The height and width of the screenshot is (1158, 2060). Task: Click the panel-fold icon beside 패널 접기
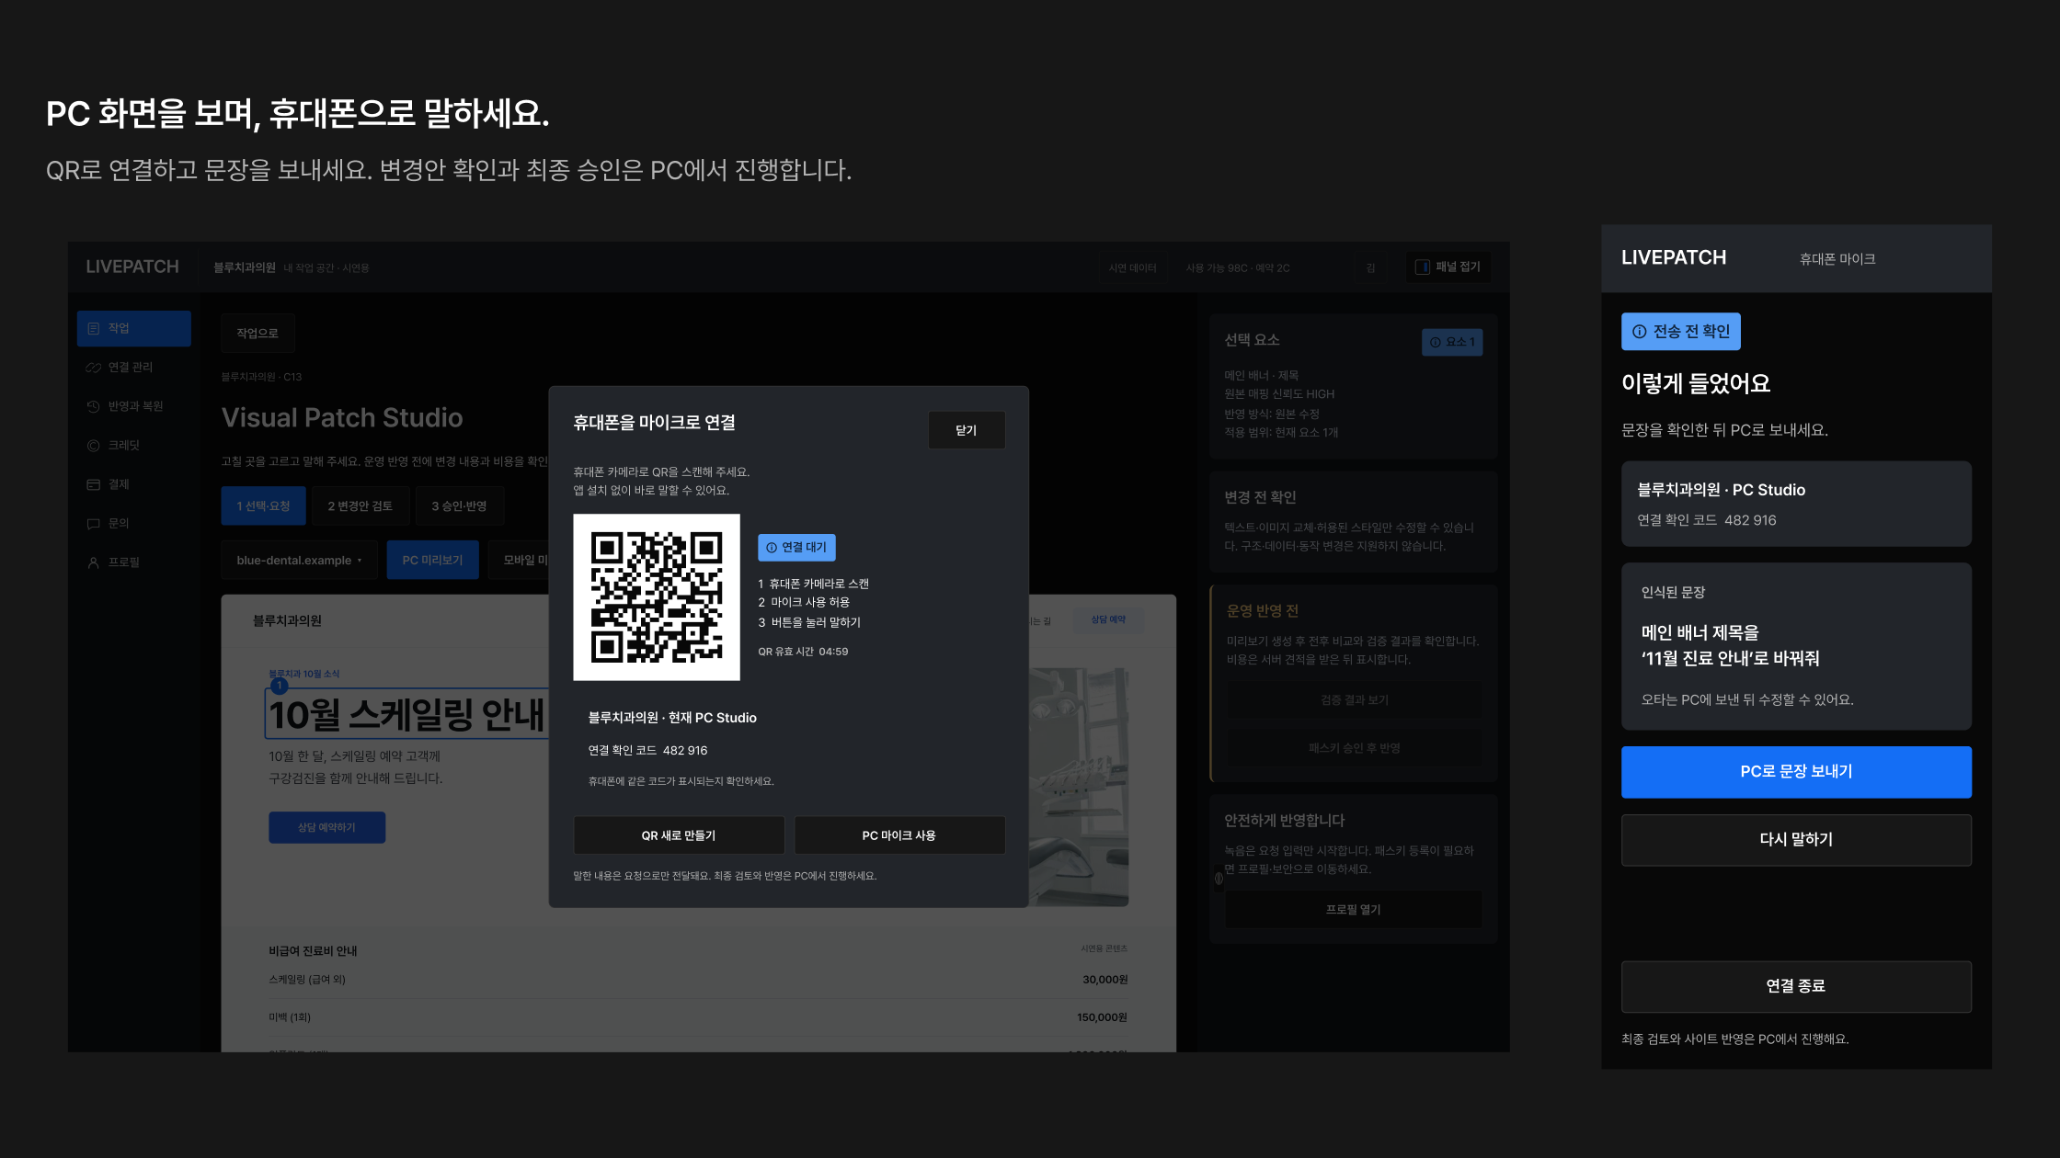1422,267
